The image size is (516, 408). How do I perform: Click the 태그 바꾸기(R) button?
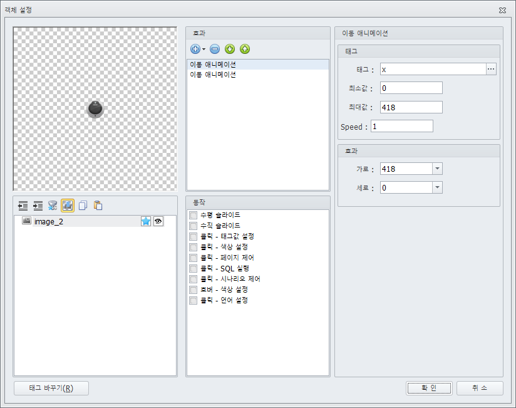(x=51, y=388)
